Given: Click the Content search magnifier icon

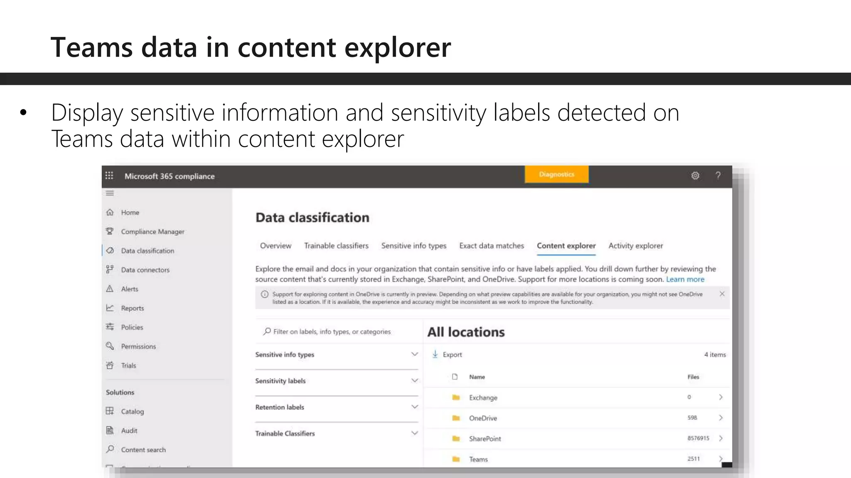Looking at the screenshot, I should pyautogui.click(x=110, y=449).
